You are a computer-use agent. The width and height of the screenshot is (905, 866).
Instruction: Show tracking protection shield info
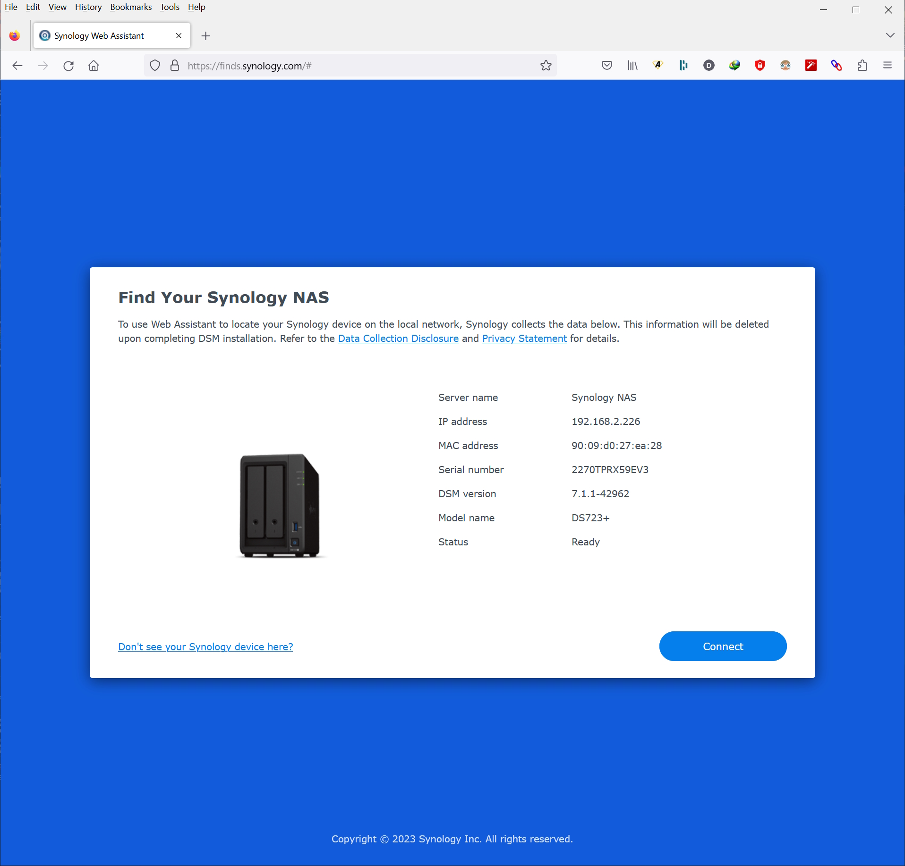pos(155,66)
